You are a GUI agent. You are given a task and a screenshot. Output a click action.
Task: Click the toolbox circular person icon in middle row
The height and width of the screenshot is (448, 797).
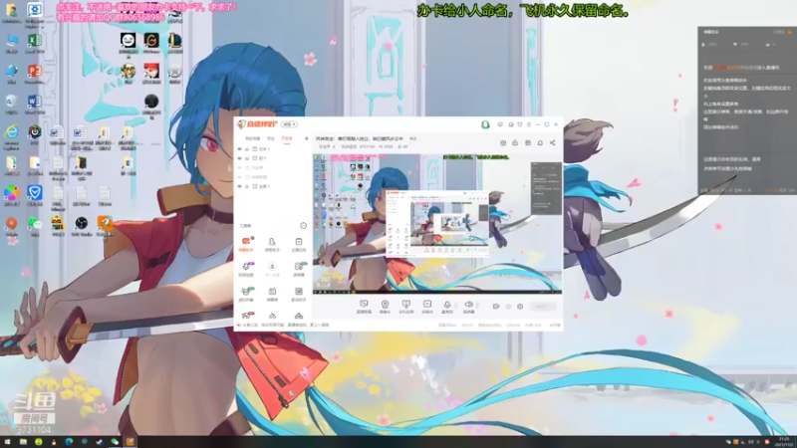point(272,269)
